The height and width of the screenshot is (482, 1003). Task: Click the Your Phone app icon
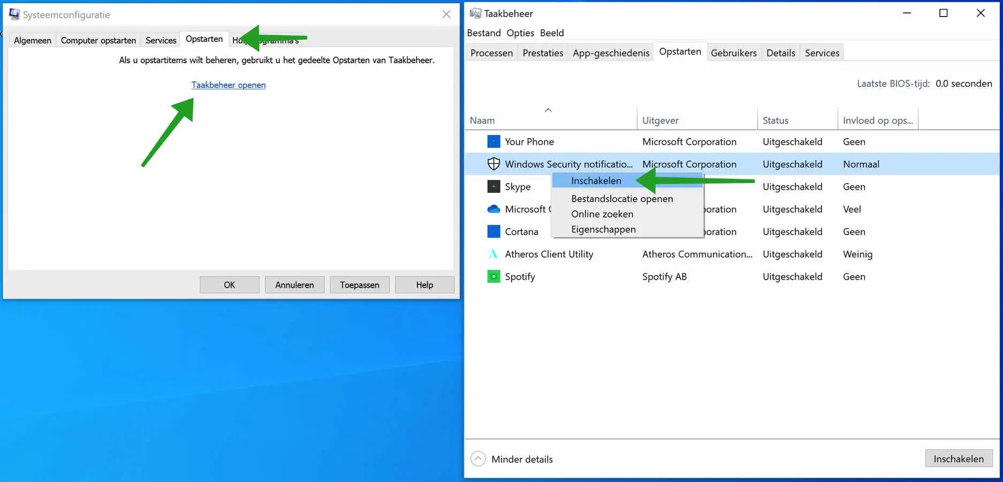(493, 141)
